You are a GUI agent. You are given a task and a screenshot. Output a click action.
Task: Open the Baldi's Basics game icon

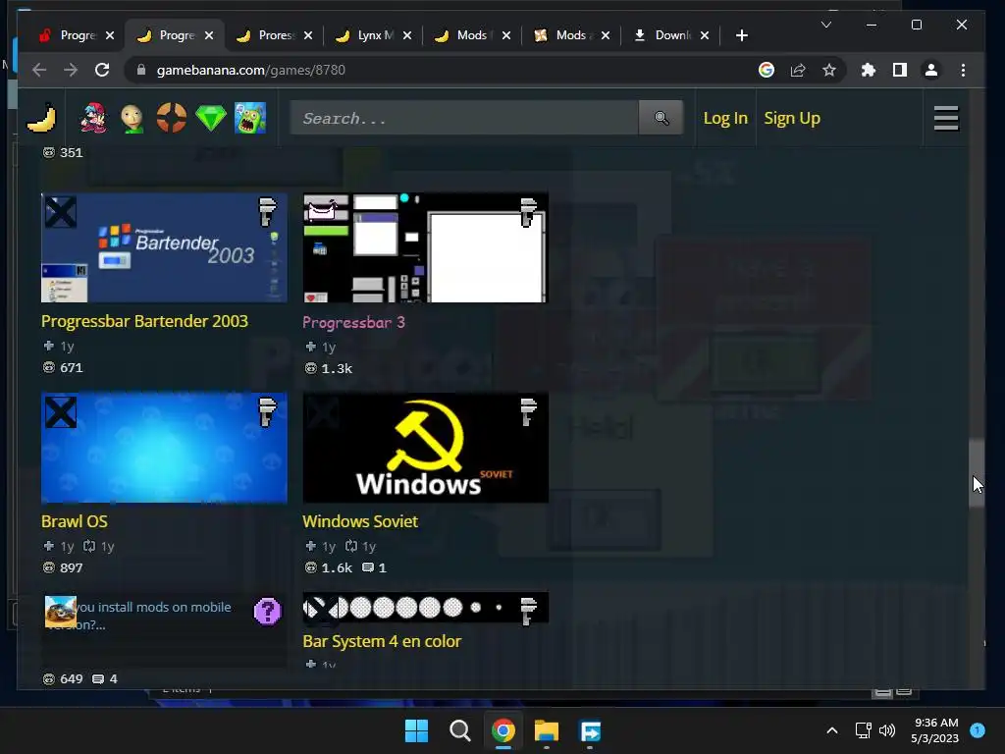132,118
